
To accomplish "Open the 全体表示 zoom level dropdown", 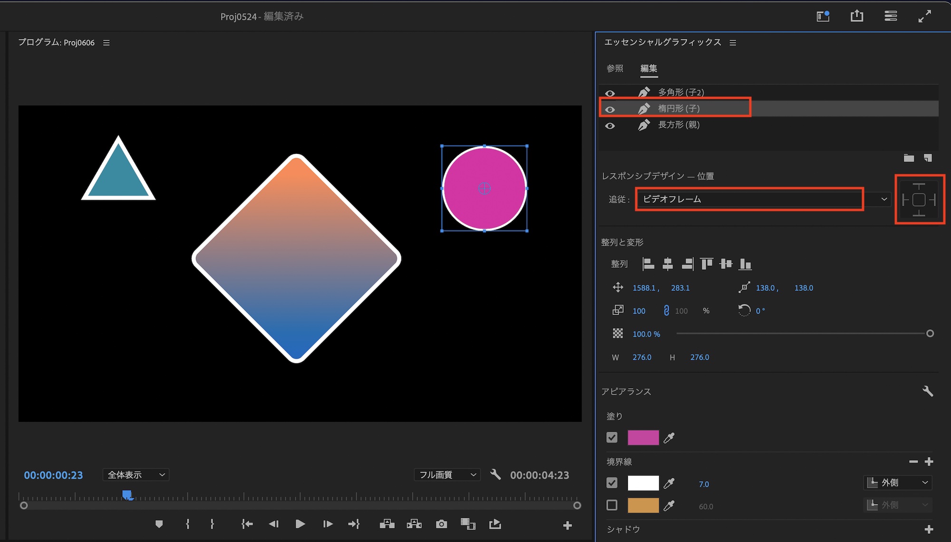I will [x=136, y=475].
